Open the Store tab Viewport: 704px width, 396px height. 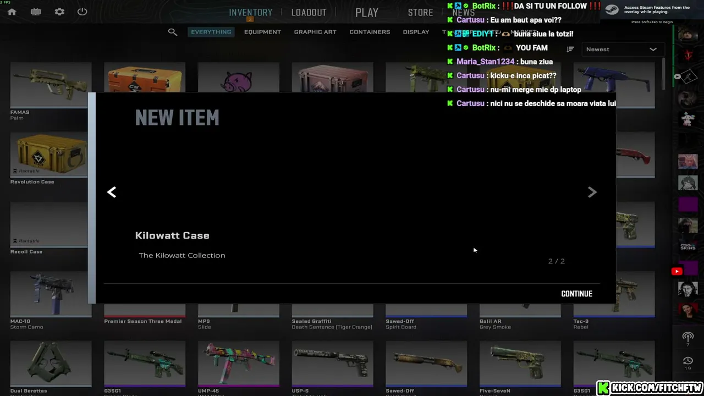coord(420,12)
